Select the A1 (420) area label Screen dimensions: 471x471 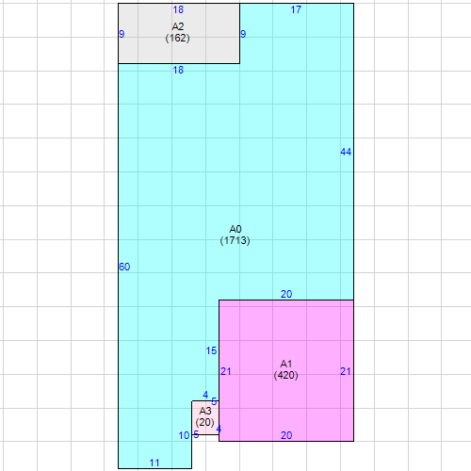click(x=285, y=369)
